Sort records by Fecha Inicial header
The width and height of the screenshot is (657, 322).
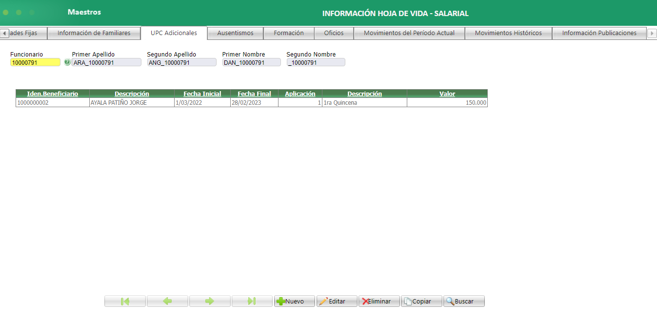coord(202,94)
